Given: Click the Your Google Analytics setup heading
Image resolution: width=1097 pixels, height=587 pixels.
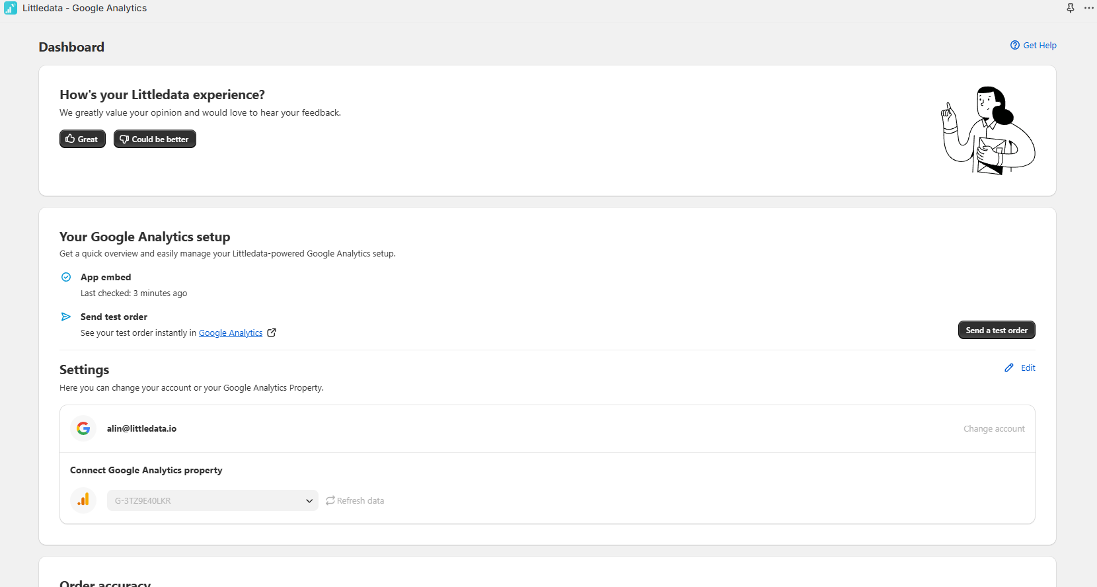Looking at the screenshot, I should 145,237.
